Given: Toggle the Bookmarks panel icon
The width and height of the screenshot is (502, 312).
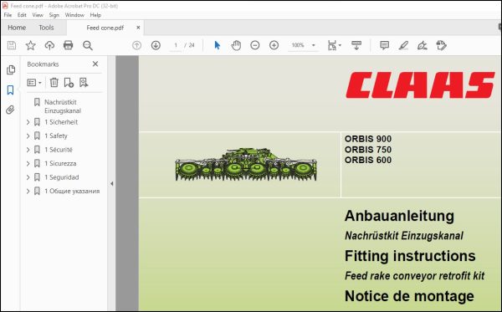Looking at the screenshot, I should [x=10, y=90].
